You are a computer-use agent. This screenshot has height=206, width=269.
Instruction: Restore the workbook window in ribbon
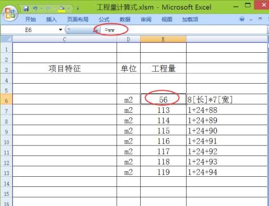pyautogui.click(x=260, y=19)
